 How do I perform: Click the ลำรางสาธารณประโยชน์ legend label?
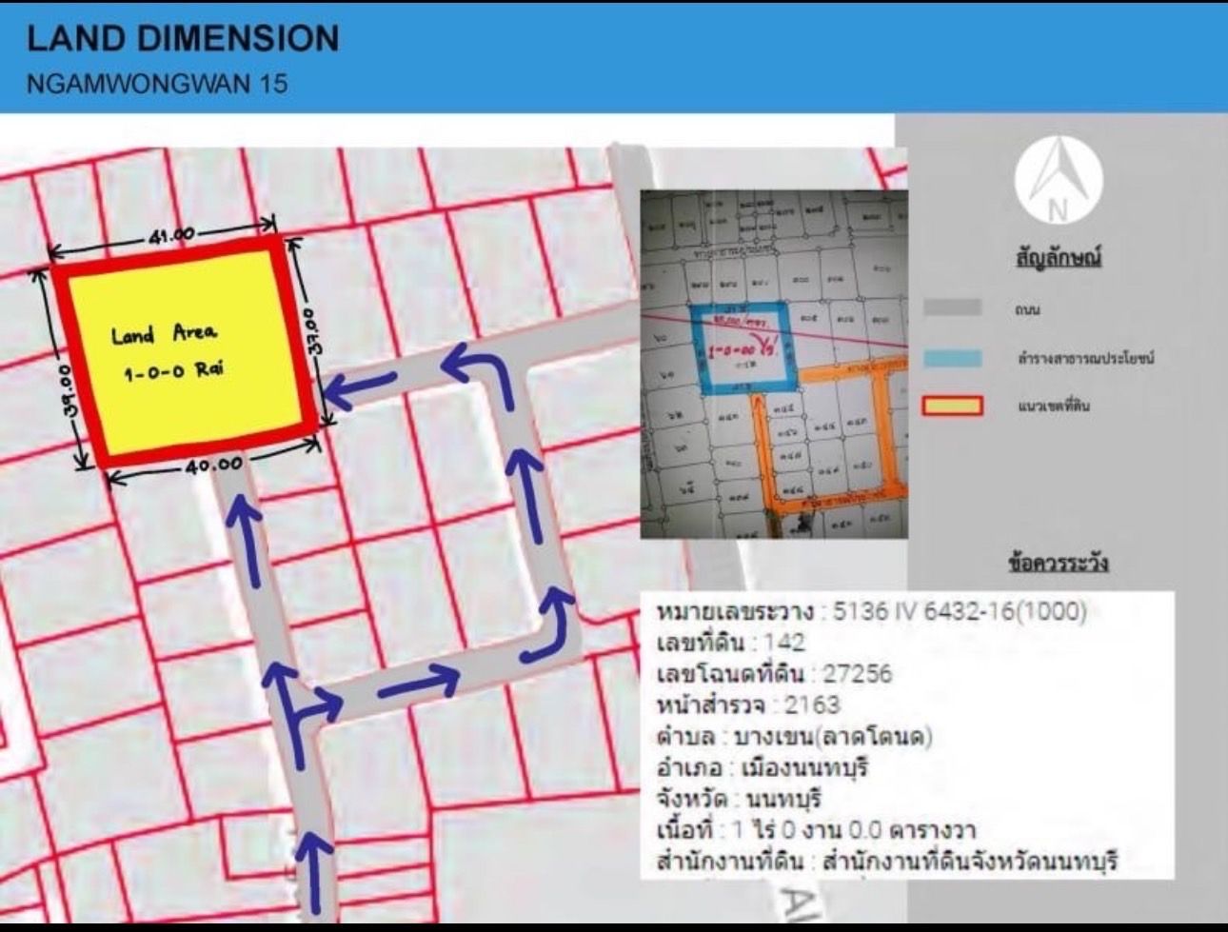click(1085, 358)
